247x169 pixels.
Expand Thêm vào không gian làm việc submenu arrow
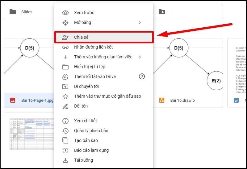coord(140,57)
